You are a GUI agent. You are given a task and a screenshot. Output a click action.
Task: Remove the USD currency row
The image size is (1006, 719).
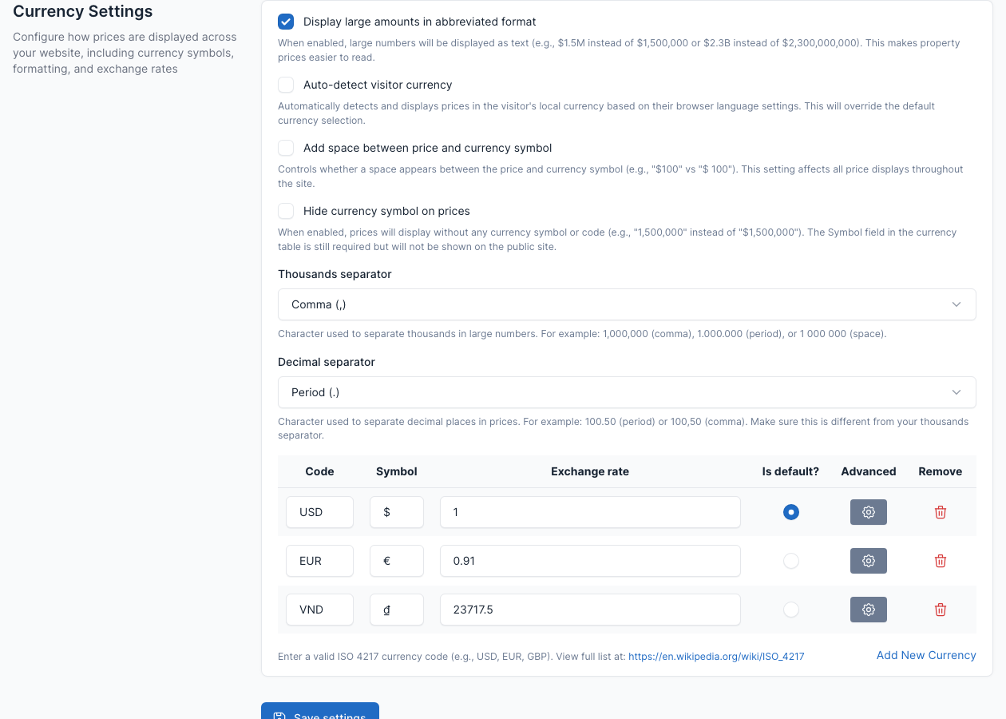click(940, 512)
